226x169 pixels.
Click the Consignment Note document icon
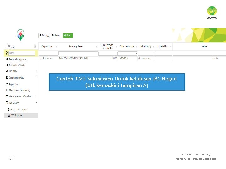coord(7,77)
